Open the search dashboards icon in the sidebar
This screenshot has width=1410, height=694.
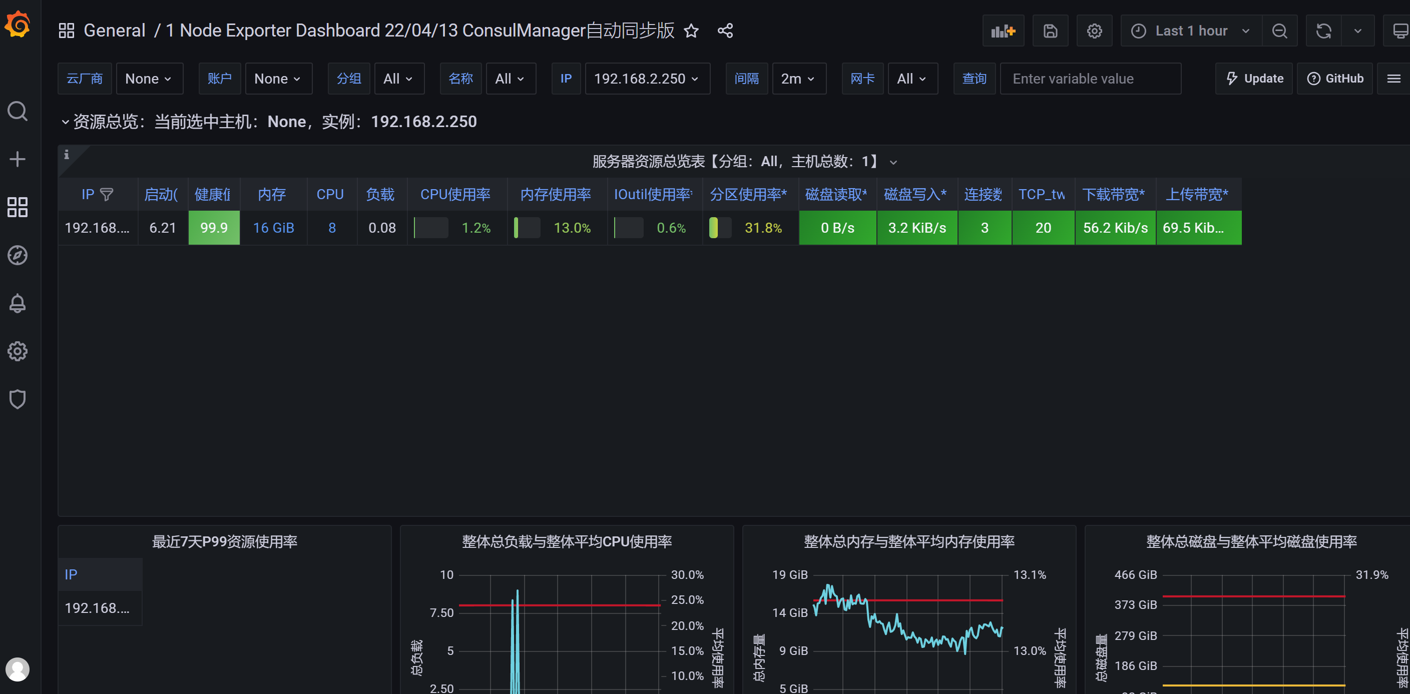point(18,111)
